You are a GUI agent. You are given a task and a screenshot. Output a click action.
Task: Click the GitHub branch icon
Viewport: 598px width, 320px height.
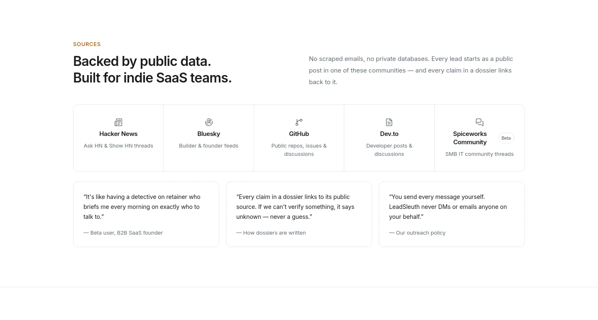tap(299, 122)
